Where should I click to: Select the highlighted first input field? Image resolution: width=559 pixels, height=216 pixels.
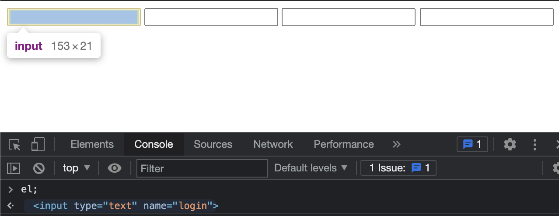tap(74, 17)
